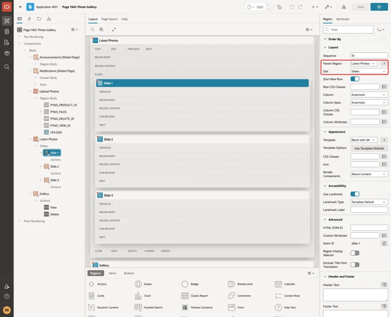Switch to the Page Search tab
This screenshot has height=317, width=391.
[109, 19]
